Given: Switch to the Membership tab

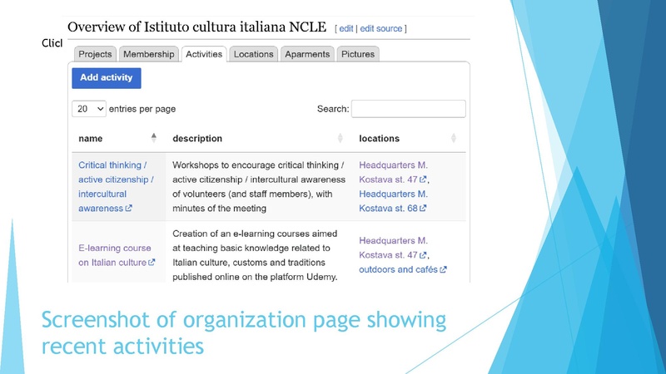Looking at the screenshot, I should point(149,54).
